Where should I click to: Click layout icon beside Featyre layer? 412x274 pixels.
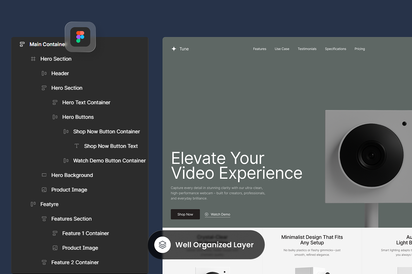(x=33, y=204)
